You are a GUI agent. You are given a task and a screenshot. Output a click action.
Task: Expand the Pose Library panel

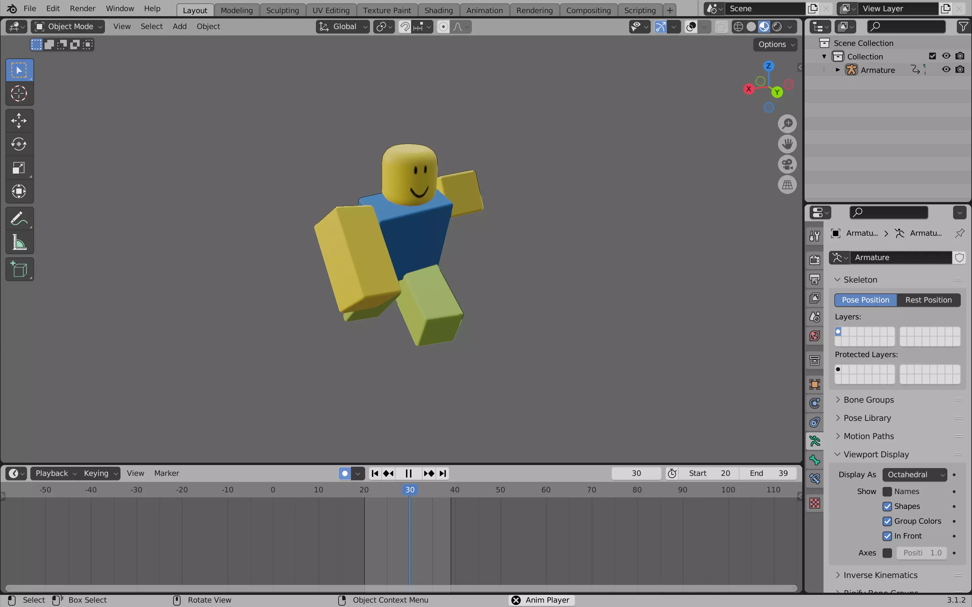(867, 418)
